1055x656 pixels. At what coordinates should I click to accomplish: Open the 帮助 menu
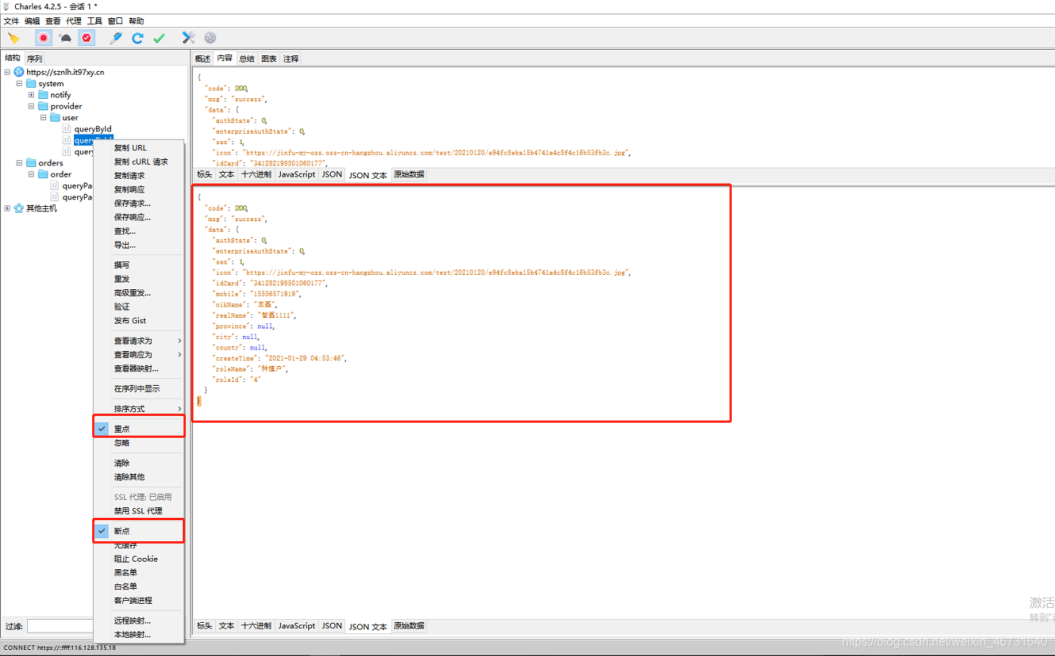[136, 21]
